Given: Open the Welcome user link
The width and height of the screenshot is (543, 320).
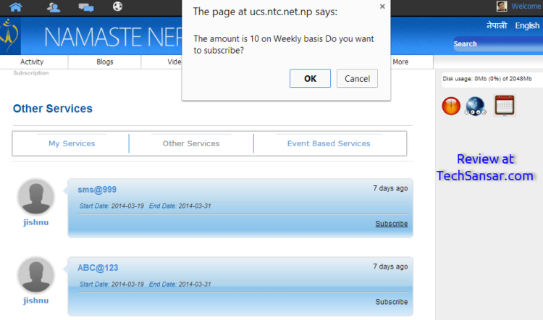Looking at the screenshot, I should coord(526,7).
